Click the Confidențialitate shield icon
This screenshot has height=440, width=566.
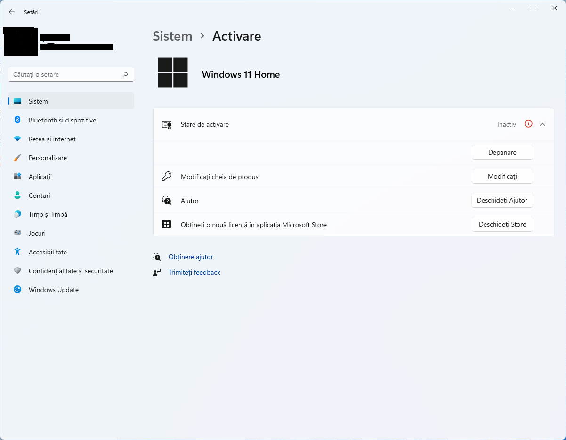tap(17, 271)
